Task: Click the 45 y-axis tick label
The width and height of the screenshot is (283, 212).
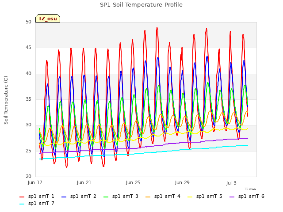Action: 28,48
